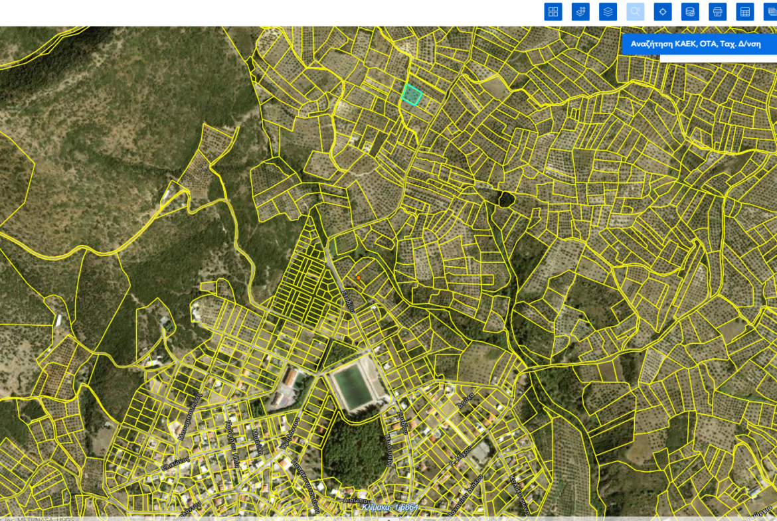
Task: Open the stacked layers tool
Action: [x=608, y=12]
